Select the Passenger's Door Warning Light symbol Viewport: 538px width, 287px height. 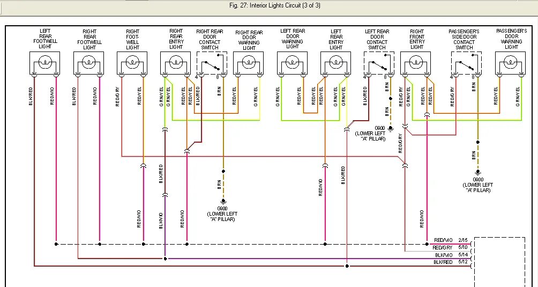point(511,63)
